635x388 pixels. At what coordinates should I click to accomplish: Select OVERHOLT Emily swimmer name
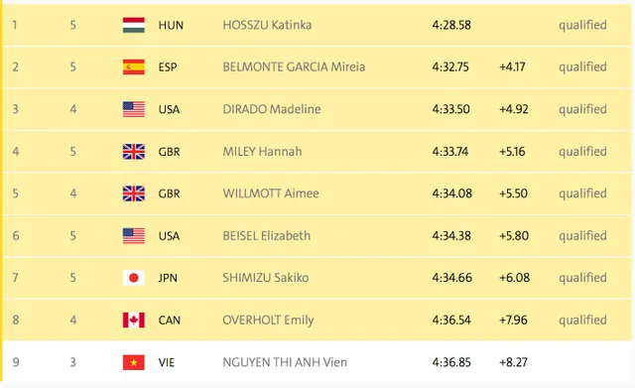click(x=268, y=320)
